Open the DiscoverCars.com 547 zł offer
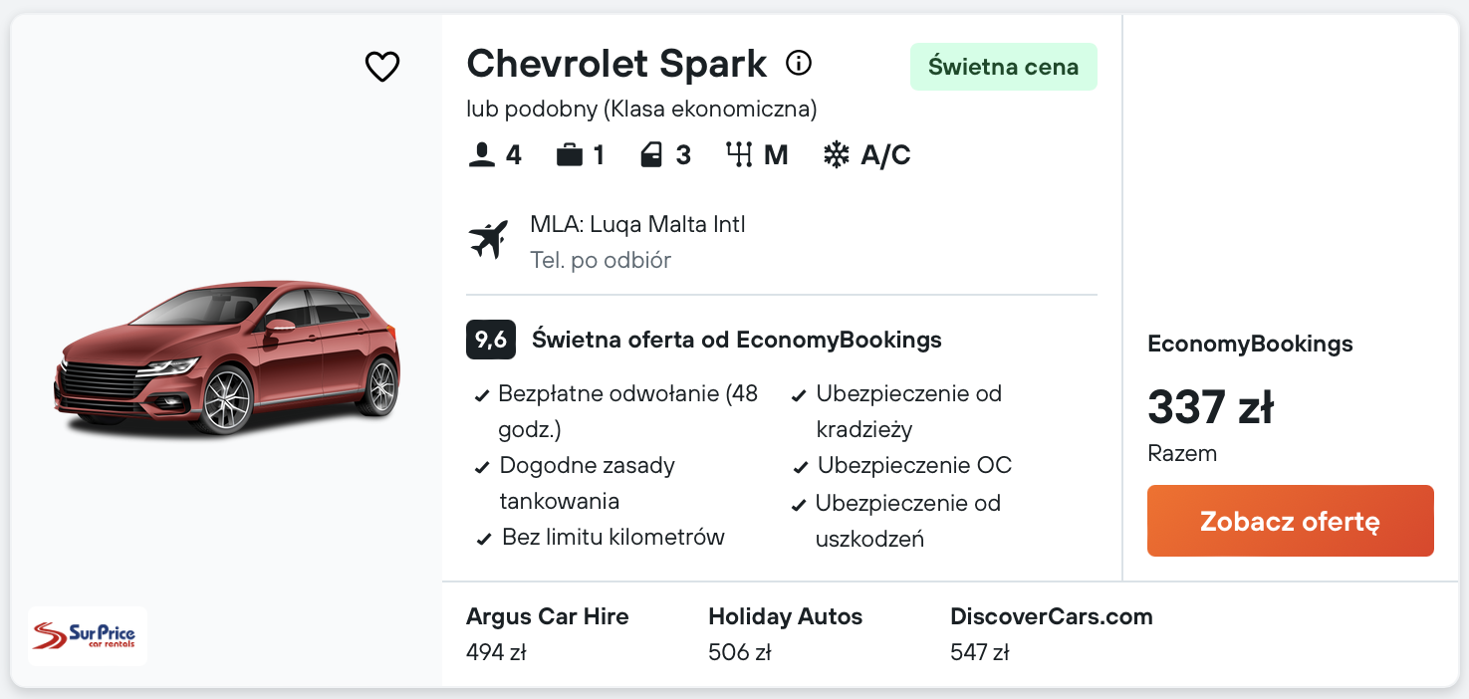This screenshot has width=1469, height=699. click(x=1051, y=633)
